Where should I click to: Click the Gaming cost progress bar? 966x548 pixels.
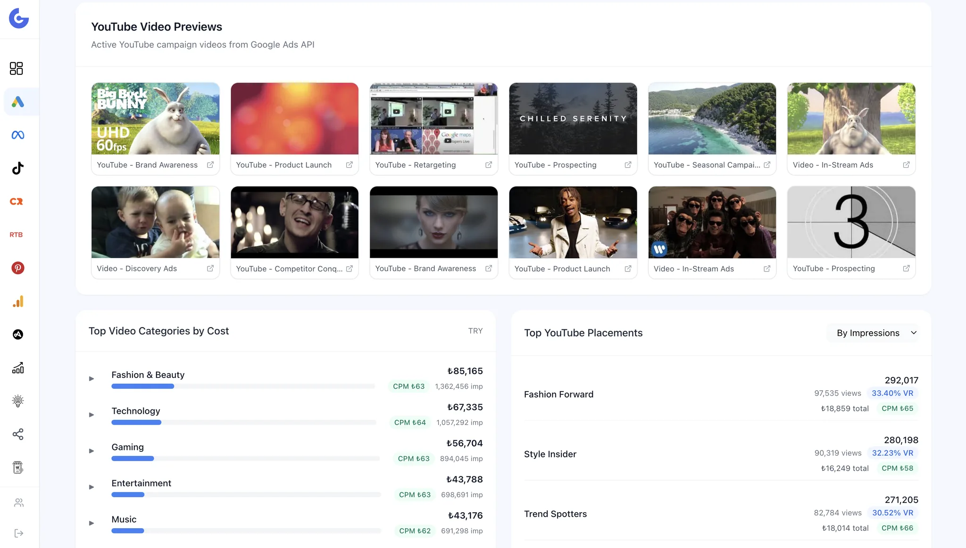point(245,458)
